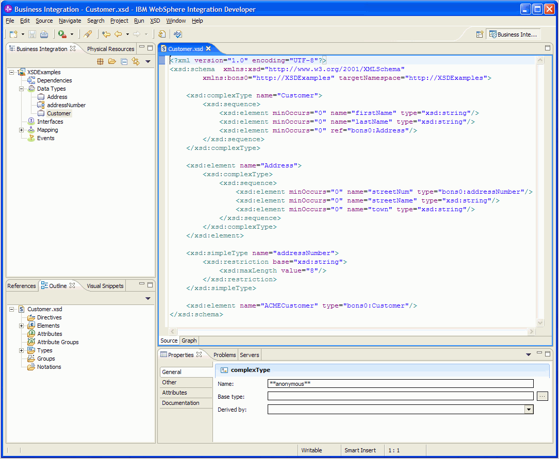559x459 pixels.
Task: Click the Open Perspective icon
Action: (x=480, y=35)
